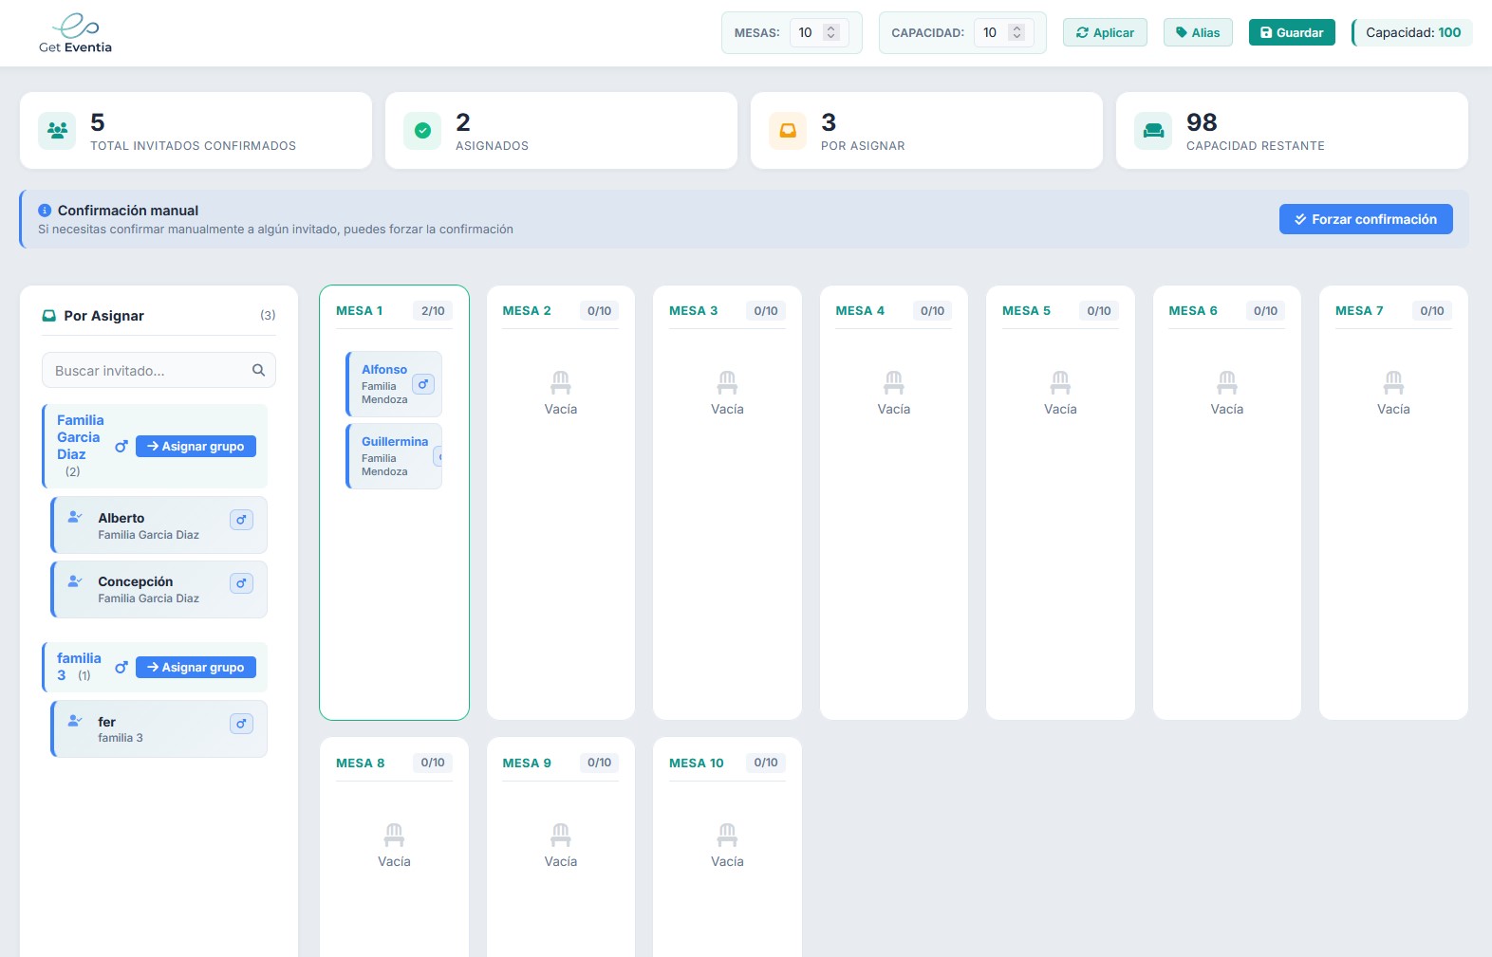
Task: Select Alberto in the unassigned list
Action: (159, 525)
